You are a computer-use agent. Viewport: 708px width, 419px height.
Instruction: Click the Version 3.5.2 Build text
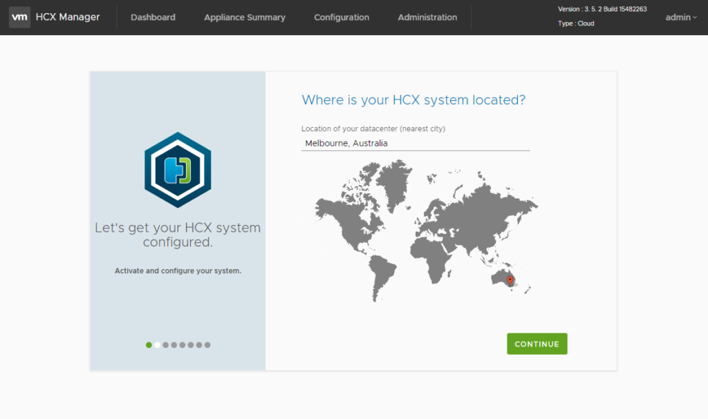coord(602,9)
